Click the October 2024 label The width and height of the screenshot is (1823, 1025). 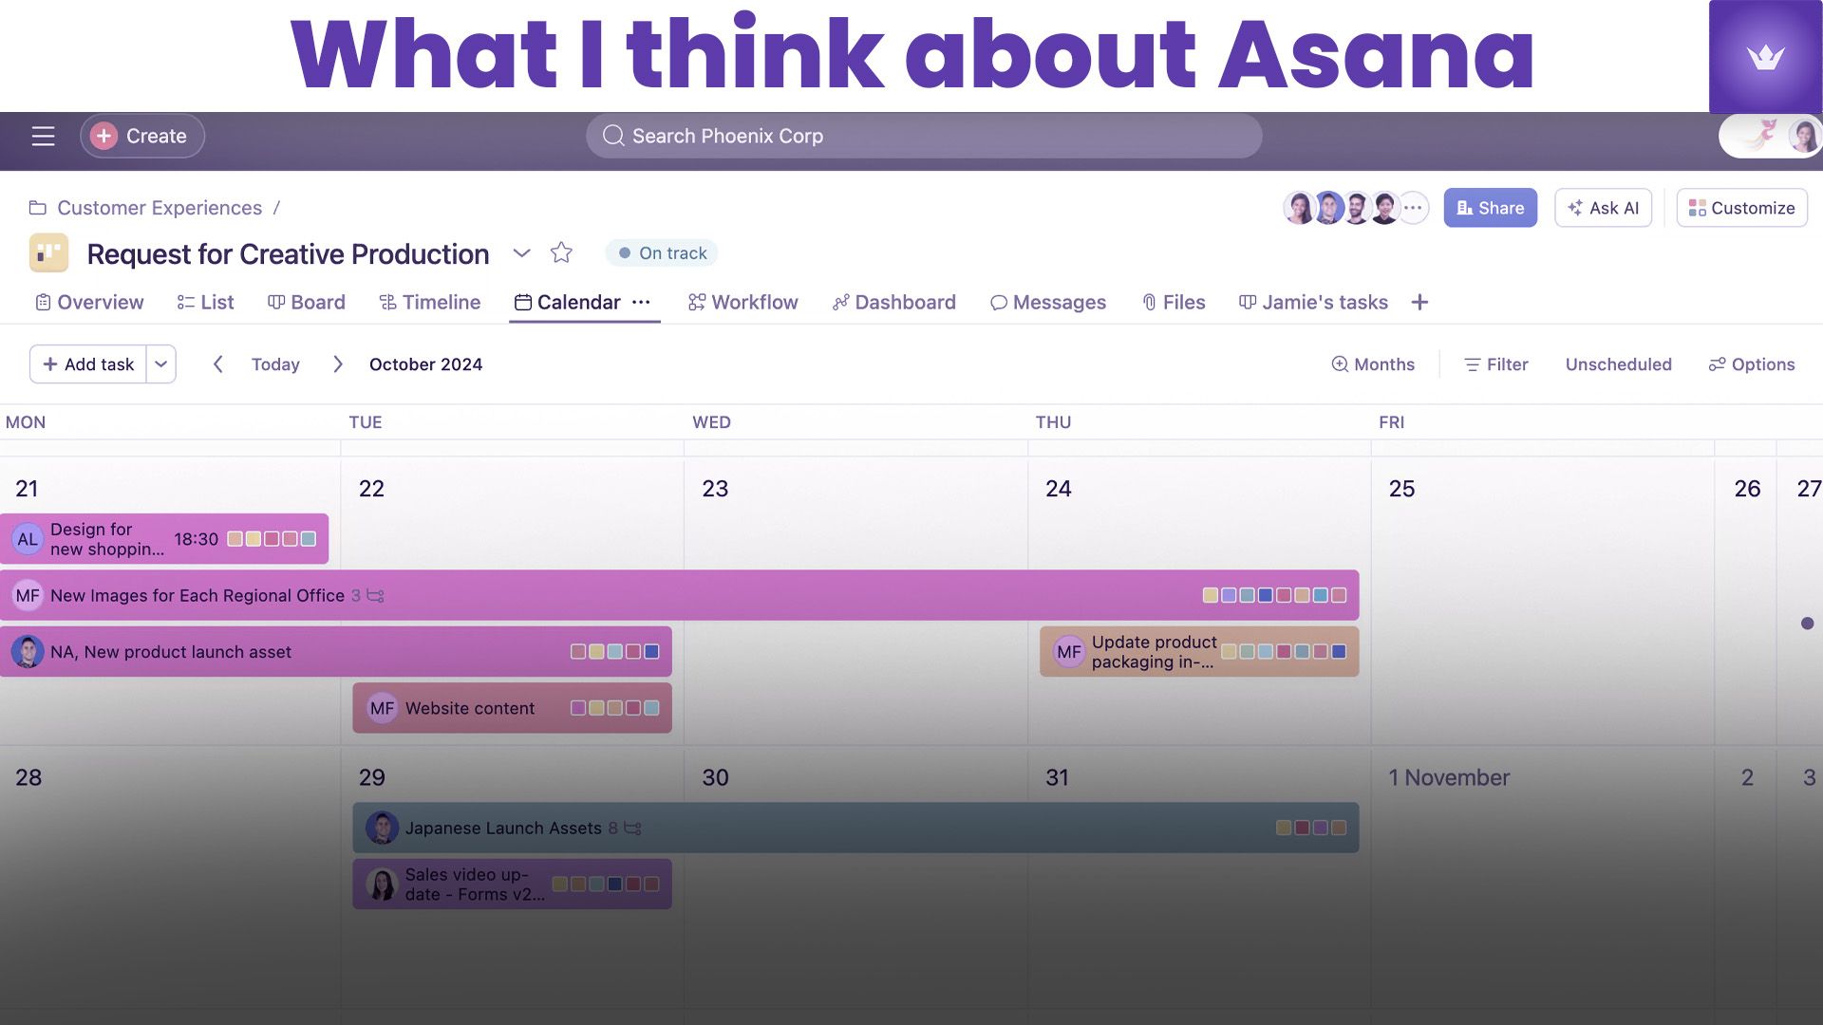pos(425,364)
